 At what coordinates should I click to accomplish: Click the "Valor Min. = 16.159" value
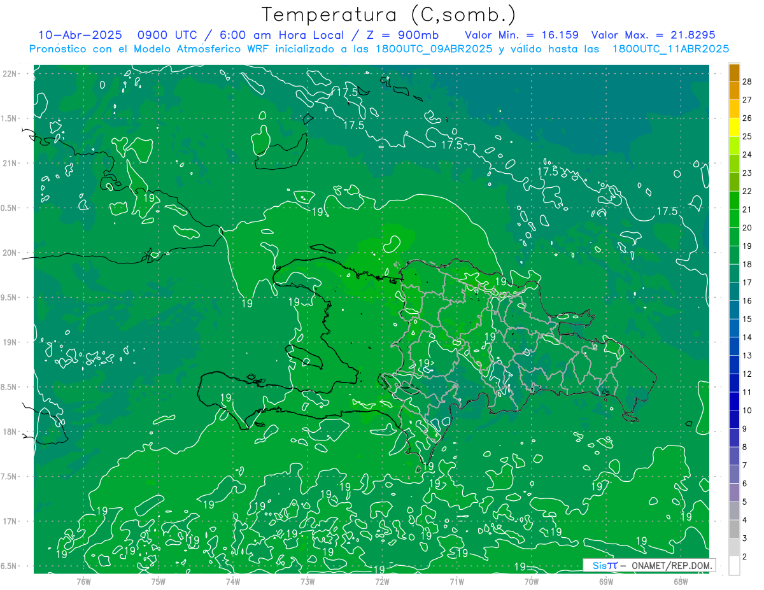pyautogui.click(x=521, y=35)
